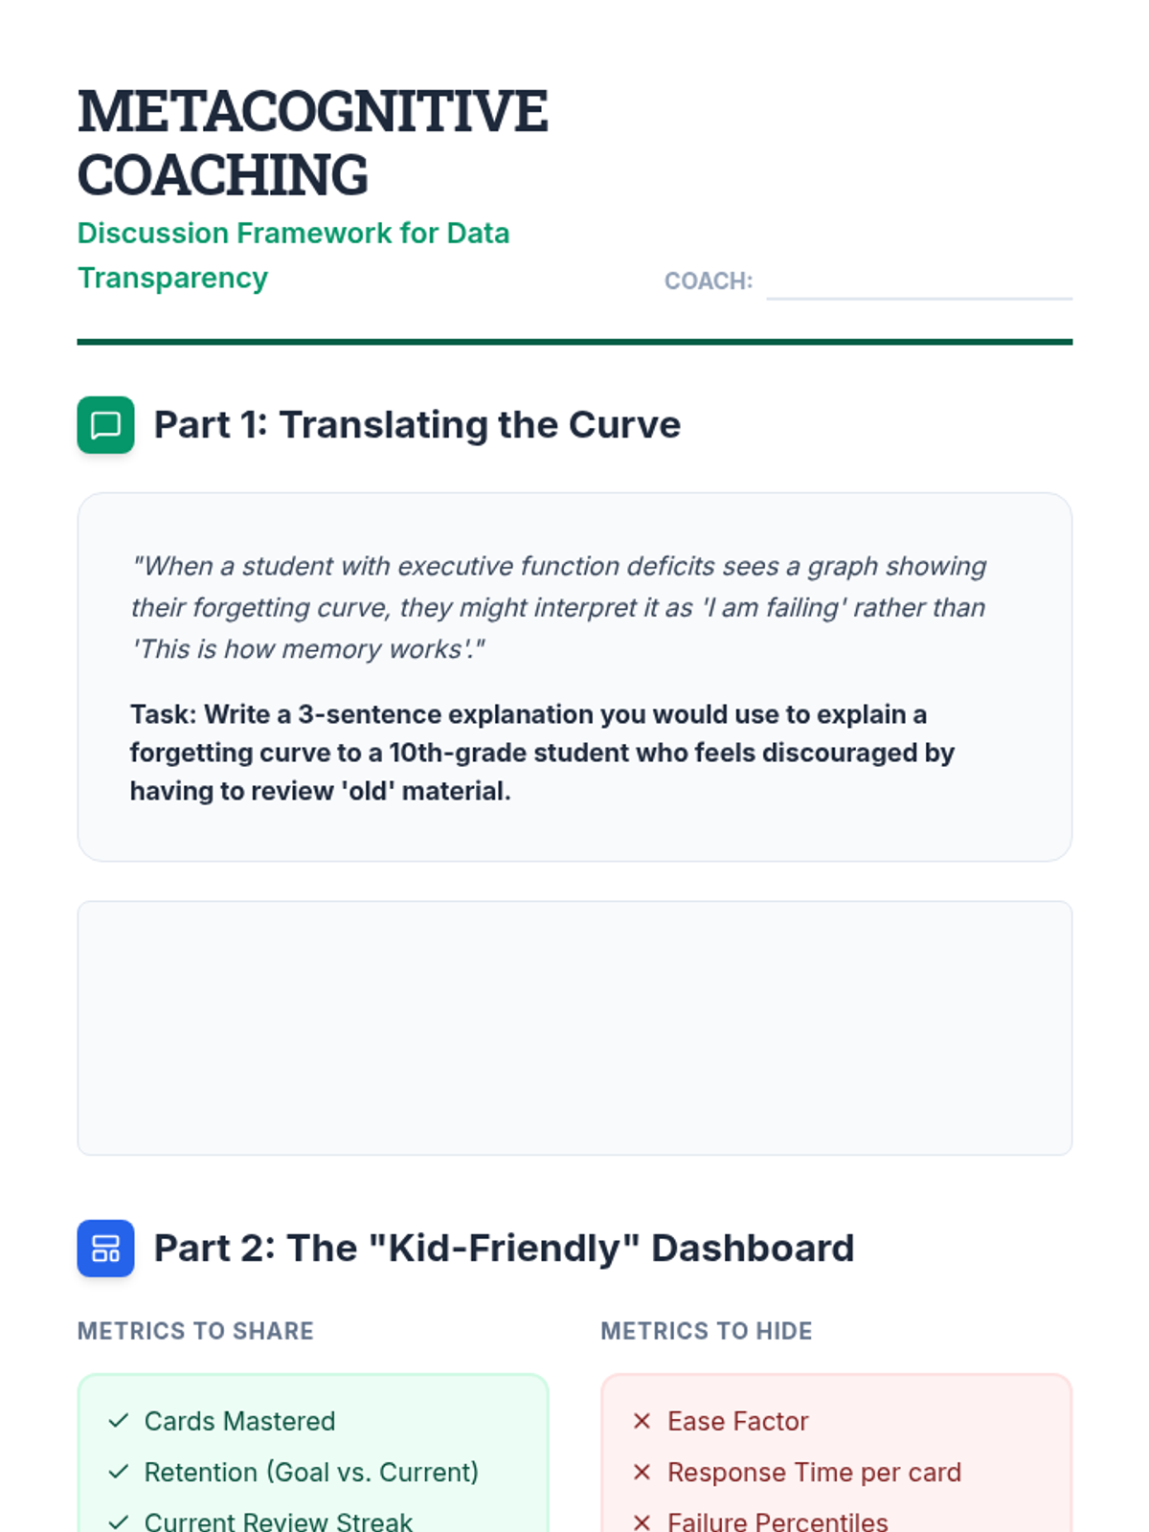The width and height of the screenshot is (1149, 1532).
Task: Click the Metacognitive Coaching title
Action: (313, 143)
